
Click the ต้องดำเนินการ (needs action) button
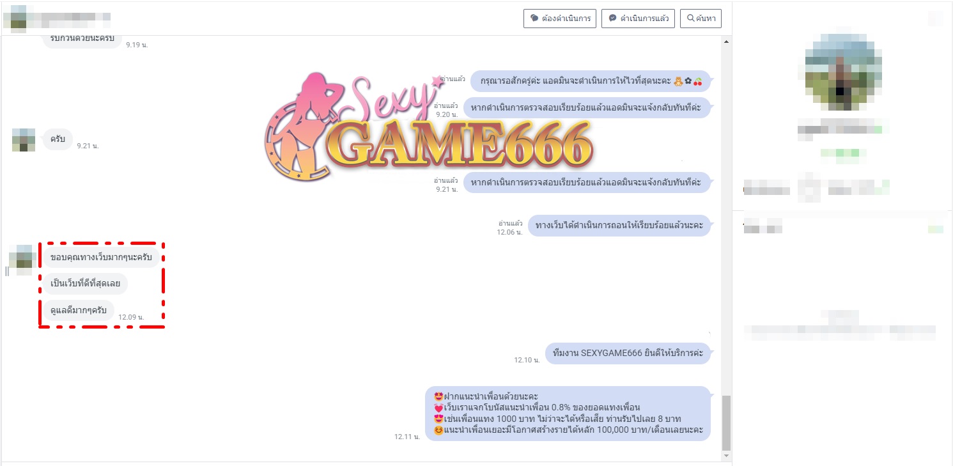click(559, 19)
